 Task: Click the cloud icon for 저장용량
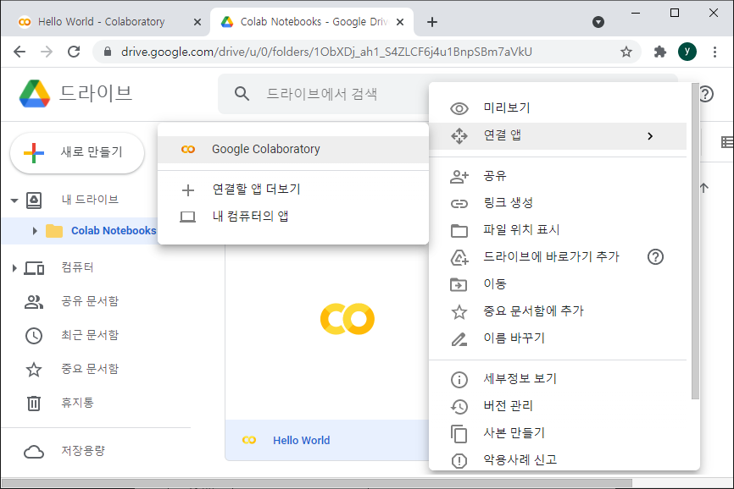[34, 452]
